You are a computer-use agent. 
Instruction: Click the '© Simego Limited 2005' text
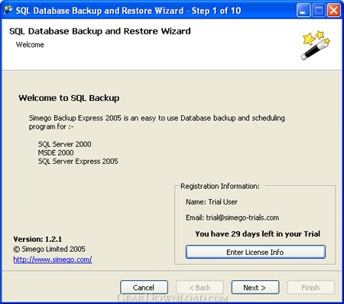tap(49, 249)
